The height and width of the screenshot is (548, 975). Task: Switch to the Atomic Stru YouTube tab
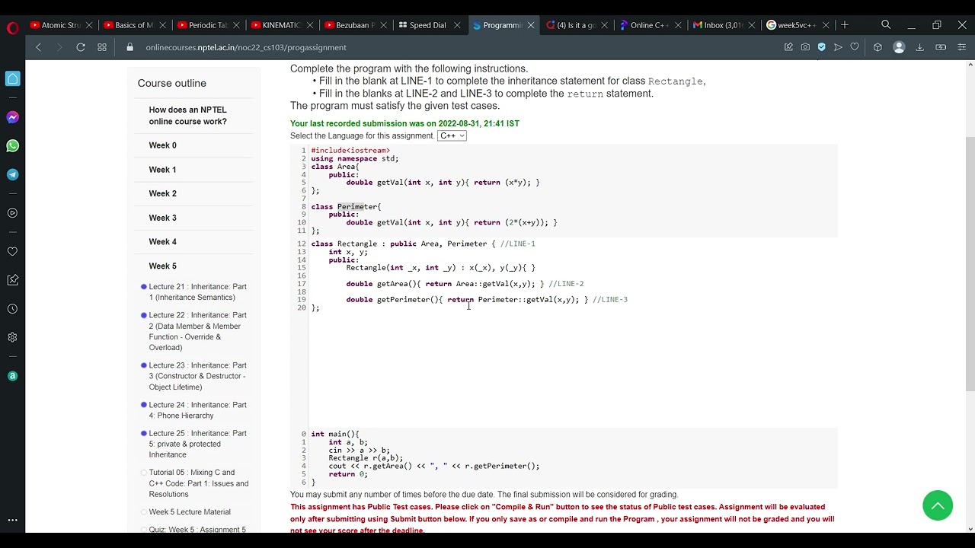tap(60, 25)
